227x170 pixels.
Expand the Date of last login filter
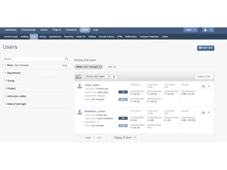pos(15,104)
